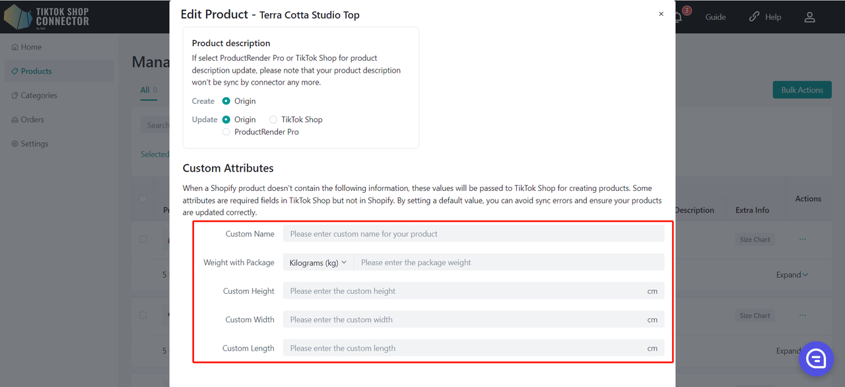845x387 pixels.
Task: Go to Home in the sidebar
Action: coord(26,47)
